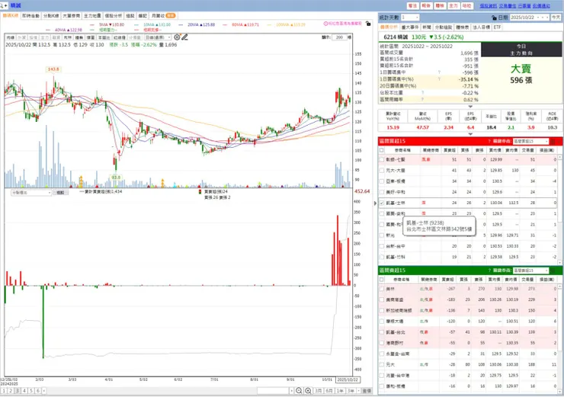Switch to the 重大事件 tab
The height and width of the screenshot is (397, 564).
(410, 27)
